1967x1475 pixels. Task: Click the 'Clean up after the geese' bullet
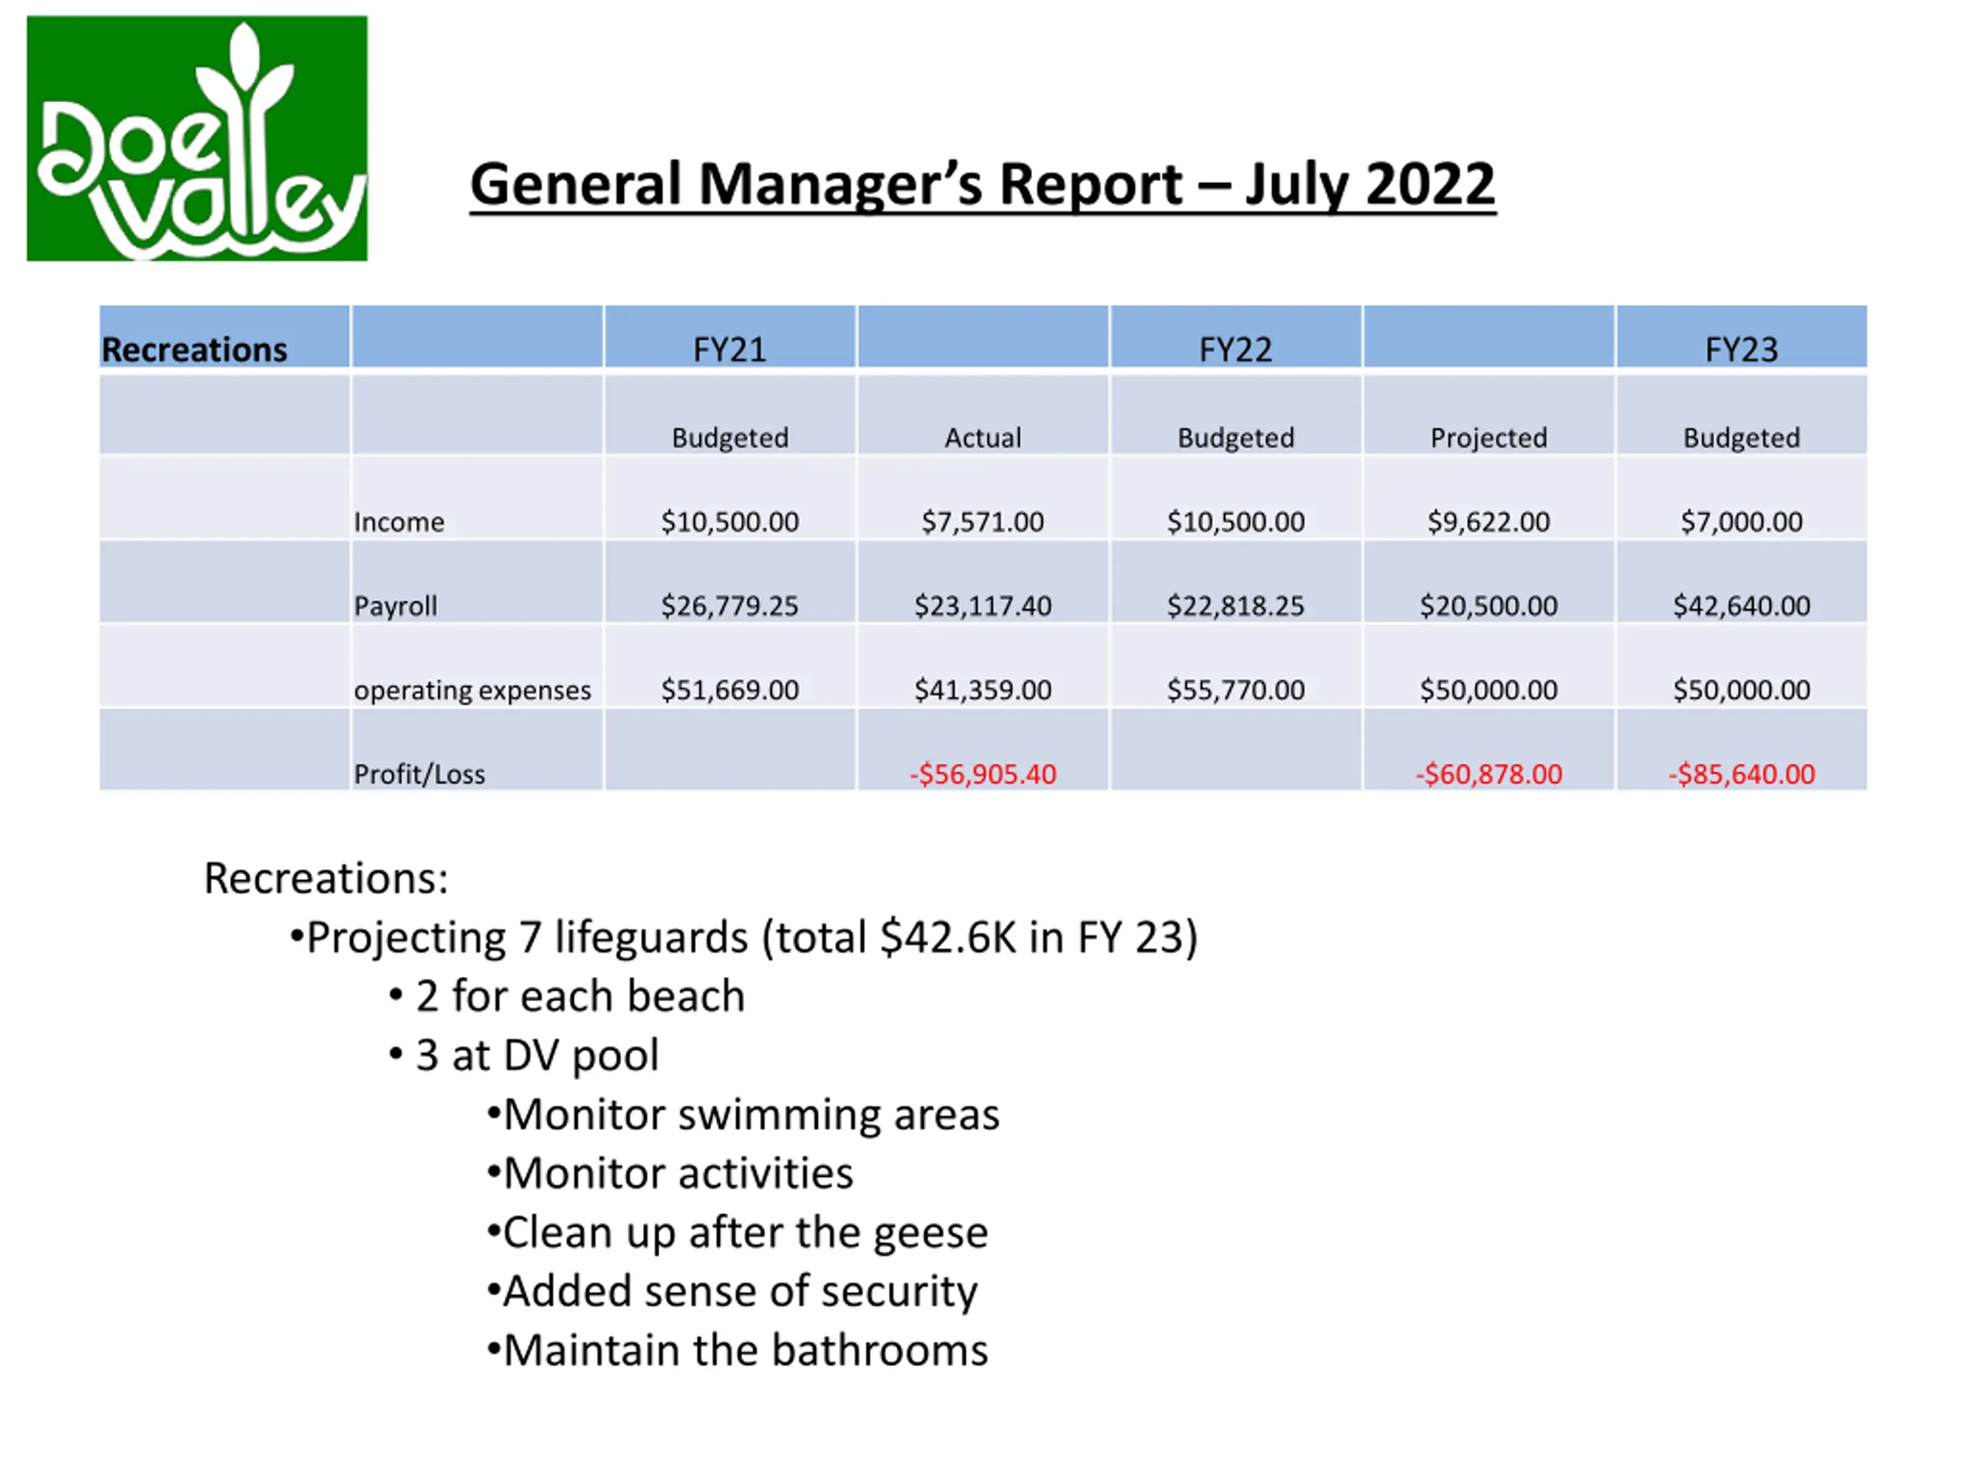[x=738, y=1234]
